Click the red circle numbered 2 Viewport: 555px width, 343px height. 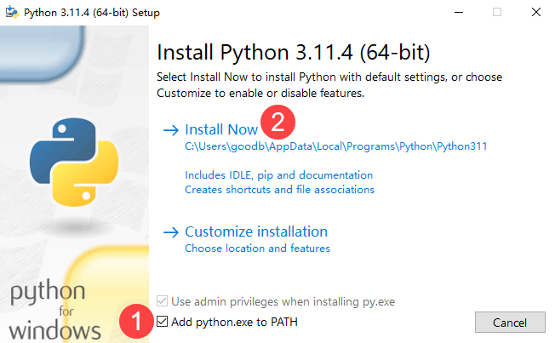277,122
